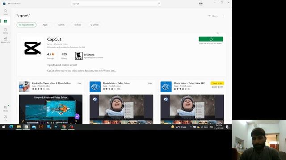Open Gaming section in sidebar

pos(5,31)
